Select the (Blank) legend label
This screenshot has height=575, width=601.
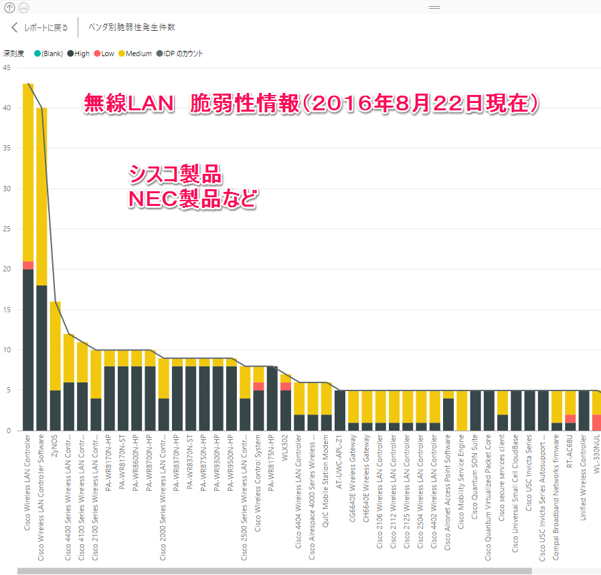(x=52, y=53)
